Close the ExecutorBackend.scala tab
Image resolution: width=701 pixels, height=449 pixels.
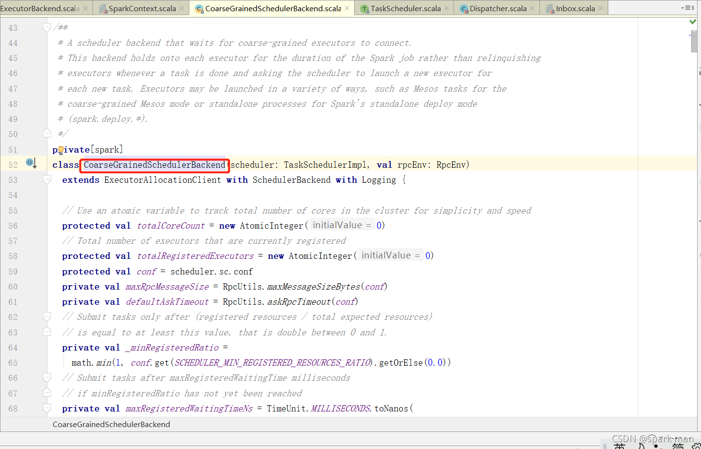click(x=86, y=8)
